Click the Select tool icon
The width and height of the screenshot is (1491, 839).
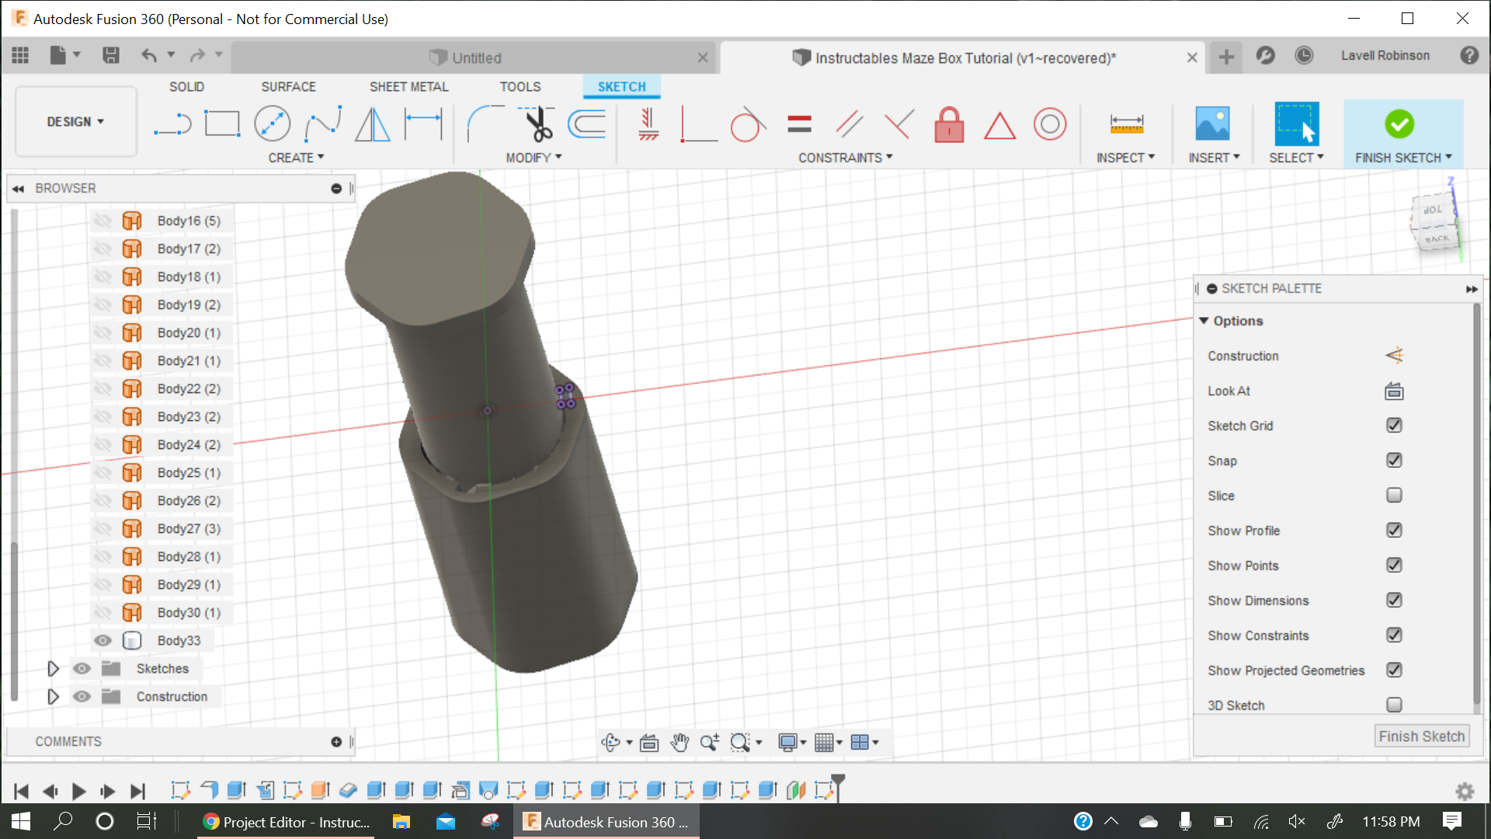coord(1296,124)
